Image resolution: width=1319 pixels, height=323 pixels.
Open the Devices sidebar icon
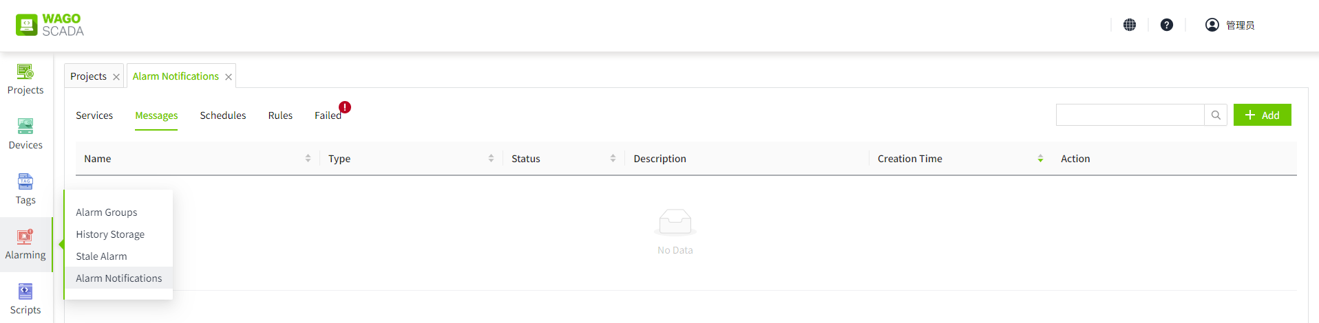[x=25, y=134]
